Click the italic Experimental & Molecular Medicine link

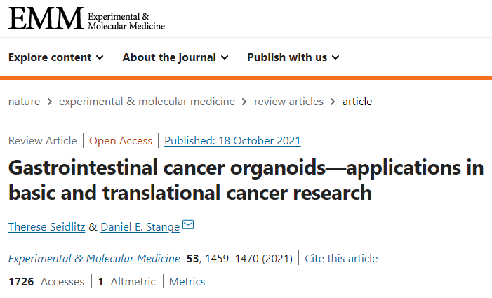click(94, 259)
